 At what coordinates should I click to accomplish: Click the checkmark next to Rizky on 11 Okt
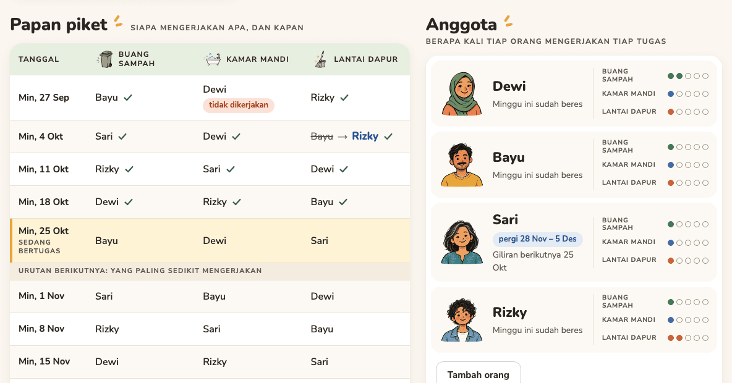[x=129, y=169]
